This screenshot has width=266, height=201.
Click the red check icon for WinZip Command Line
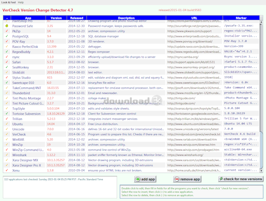point(7,150)
